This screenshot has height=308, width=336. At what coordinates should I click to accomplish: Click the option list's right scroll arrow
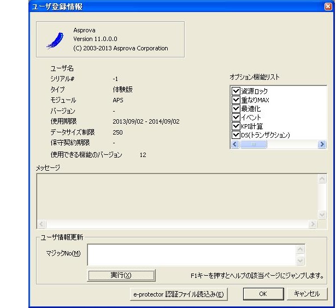[322, 144]
